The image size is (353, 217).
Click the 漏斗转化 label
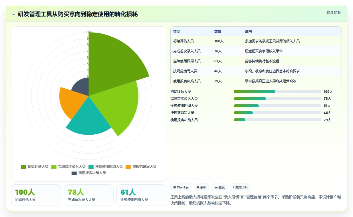tap(334, 13)
